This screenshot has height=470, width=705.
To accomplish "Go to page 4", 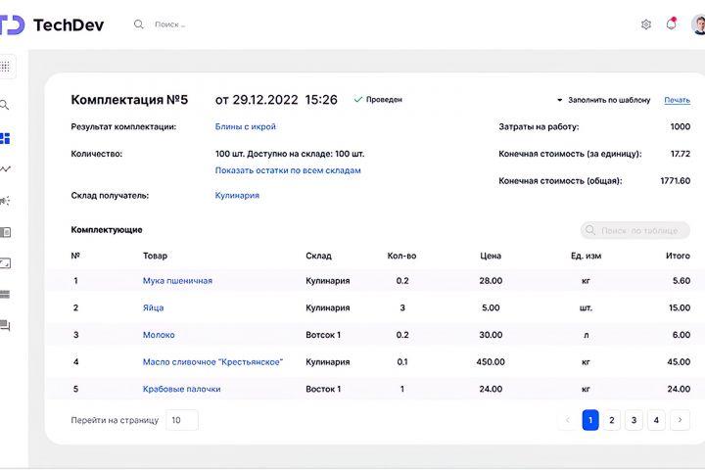I will point(656,420).
